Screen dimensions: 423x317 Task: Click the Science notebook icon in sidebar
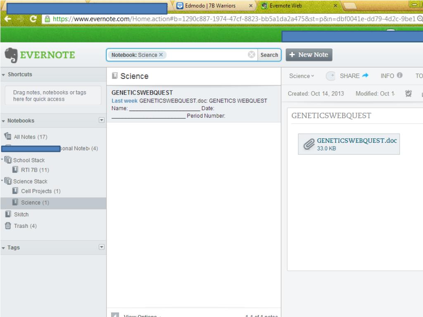coord(15,202)
